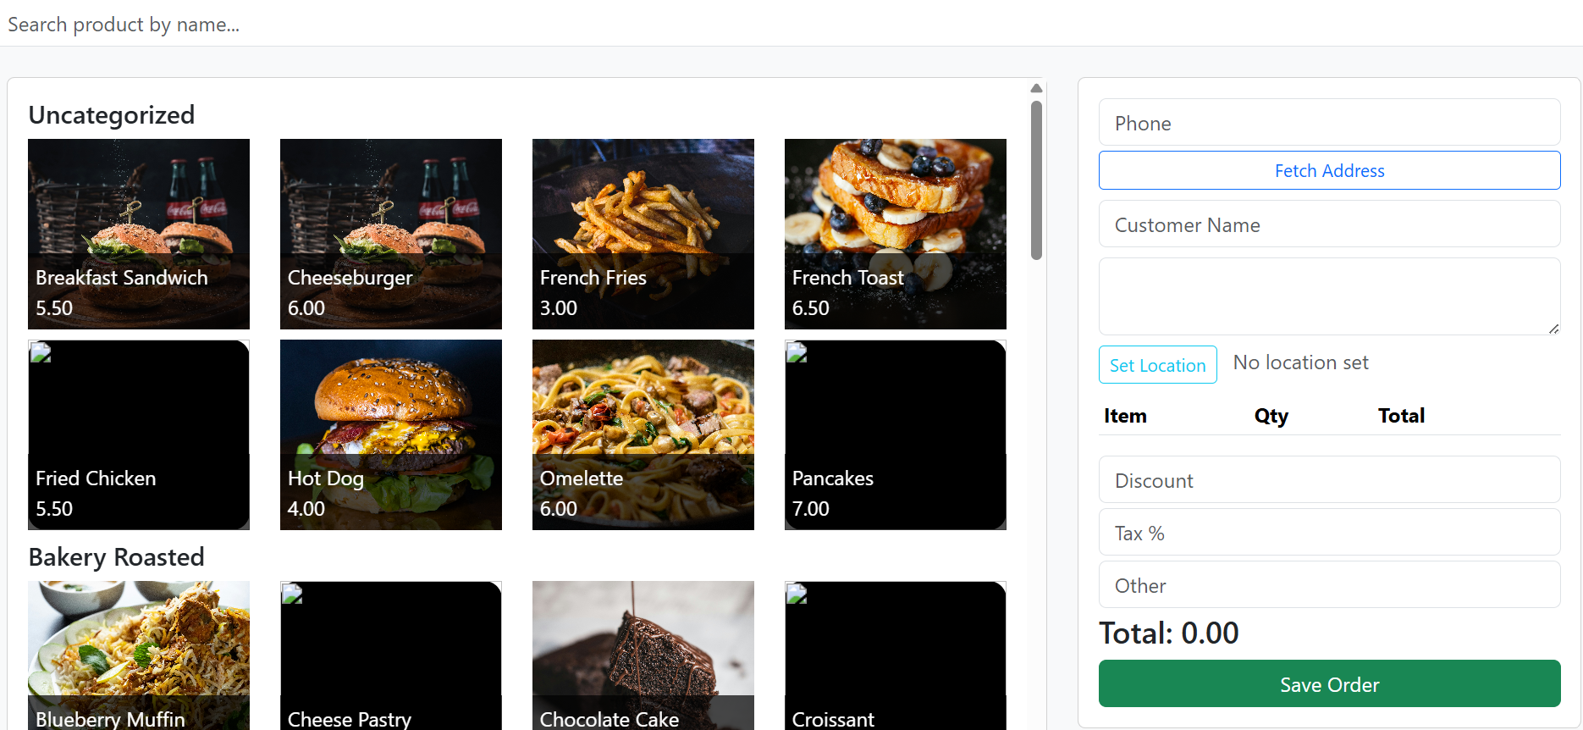1583x730 pixels.
Task: Click the Item column header
Action: [x=1125, y=416]
